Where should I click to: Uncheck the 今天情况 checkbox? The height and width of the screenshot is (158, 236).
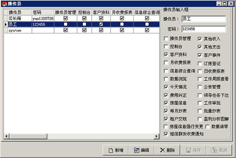166,87
